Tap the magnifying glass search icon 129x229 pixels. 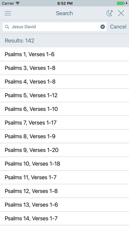point(7,27)
